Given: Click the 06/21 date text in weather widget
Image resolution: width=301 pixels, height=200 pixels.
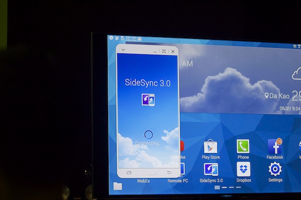Looking at the screenshot, I should pyautogui.click(x=285, y=108).
